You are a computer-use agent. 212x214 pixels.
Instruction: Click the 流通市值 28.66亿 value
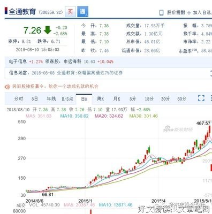pos(152,51)
